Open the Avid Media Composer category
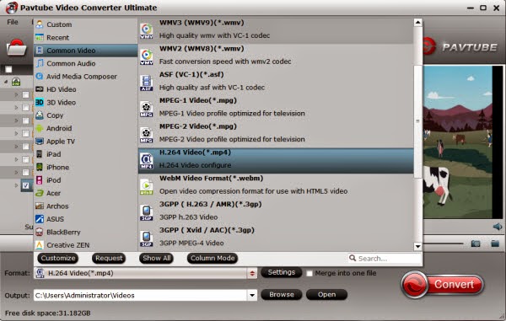506x321 pixels. [85, 77]
